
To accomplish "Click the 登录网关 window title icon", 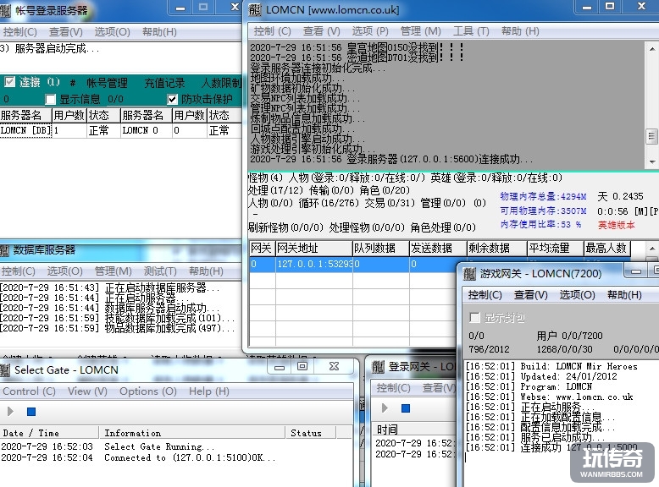I will 378,367.
